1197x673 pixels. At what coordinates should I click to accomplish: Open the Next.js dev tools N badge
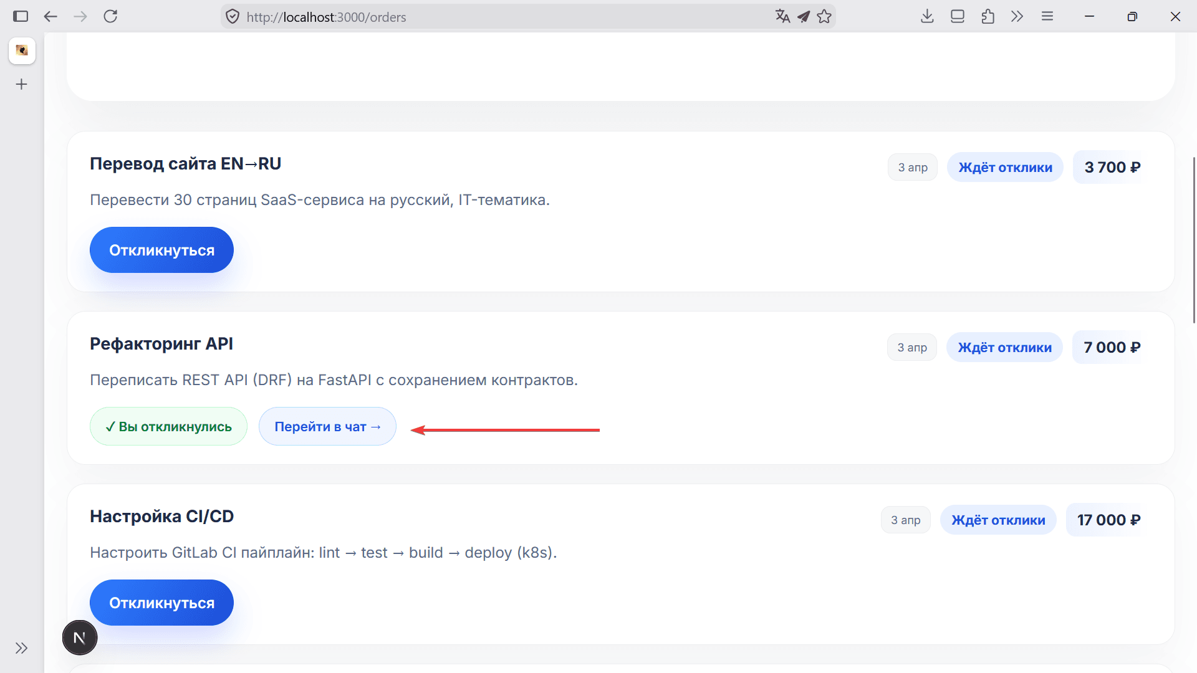click(x=80, y=637)
